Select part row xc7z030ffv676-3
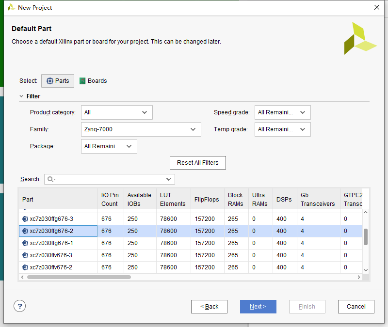This screenshot has height=327, width=388. coord(191,255)
